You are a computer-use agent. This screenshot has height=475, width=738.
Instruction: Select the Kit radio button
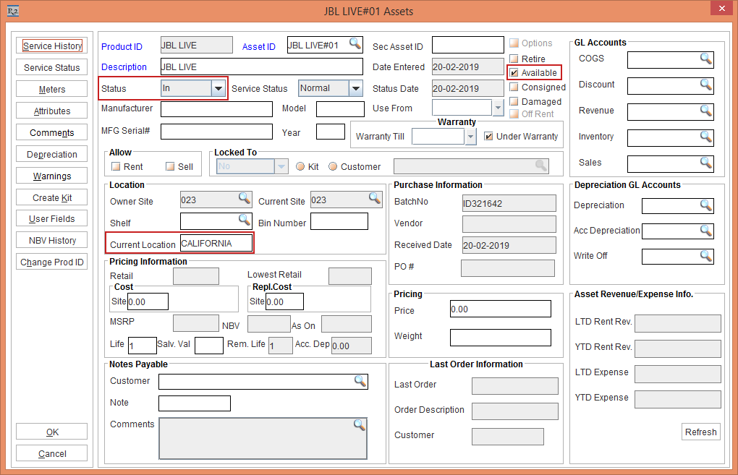click(x=300, y=166)
